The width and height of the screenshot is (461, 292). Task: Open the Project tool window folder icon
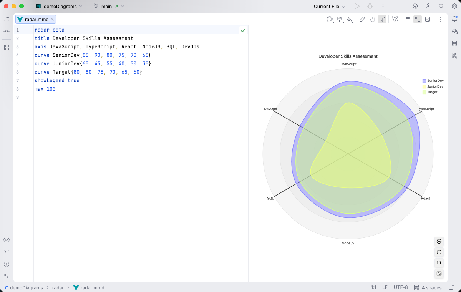(x=7, y=19)
